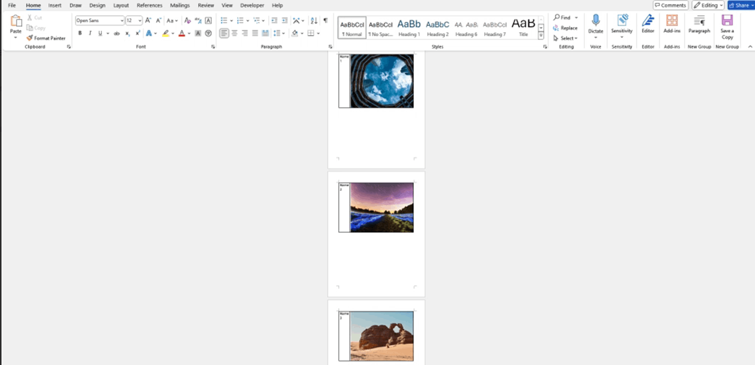This screenshot has height=365, width=755.
Task: Select the sky skylight image on page 1
Action: 382,81
